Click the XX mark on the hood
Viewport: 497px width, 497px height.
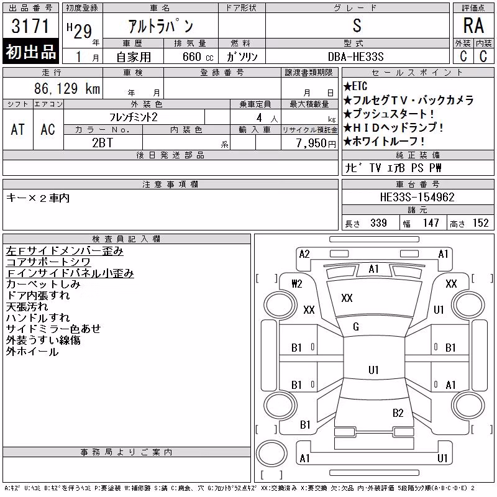(x=347, y=298)
